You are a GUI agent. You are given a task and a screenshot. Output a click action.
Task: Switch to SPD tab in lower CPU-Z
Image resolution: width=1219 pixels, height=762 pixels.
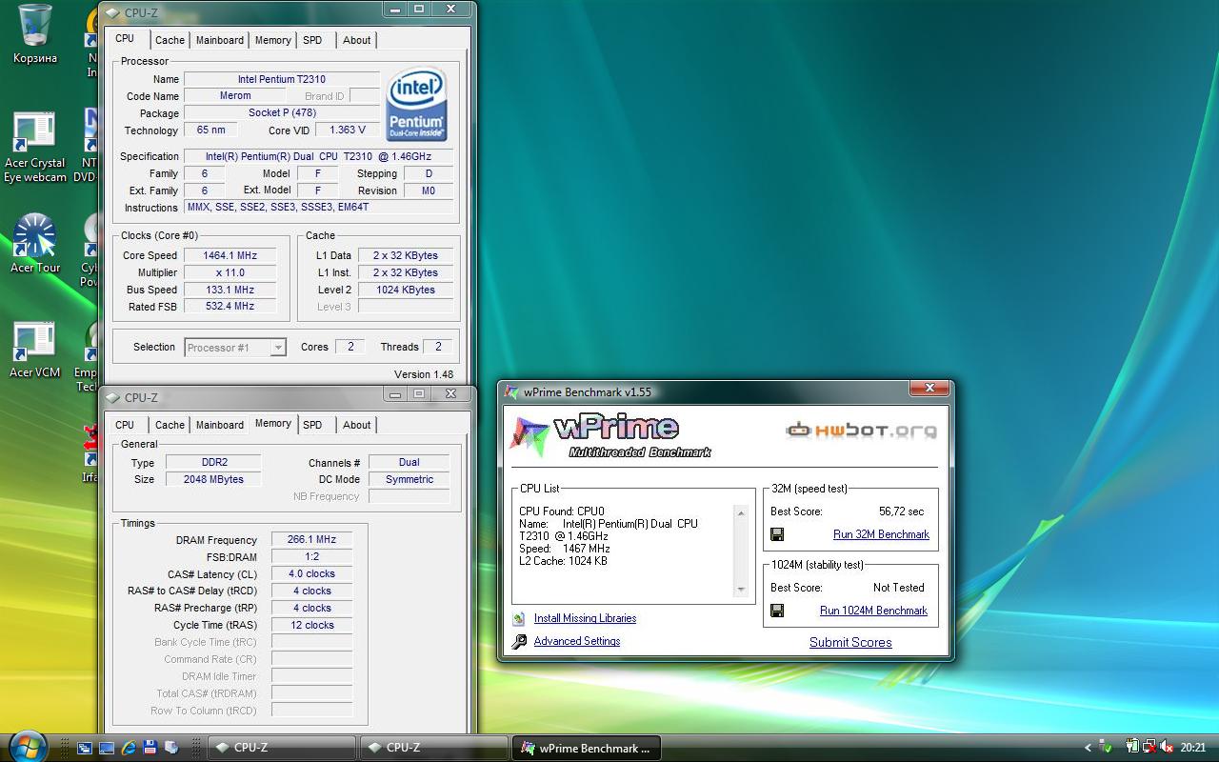pos(312,425)
